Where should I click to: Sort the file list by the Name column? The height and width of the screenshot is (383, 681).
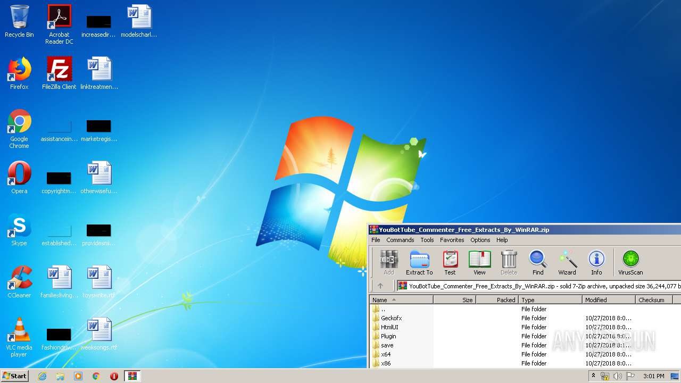(401, 300)
